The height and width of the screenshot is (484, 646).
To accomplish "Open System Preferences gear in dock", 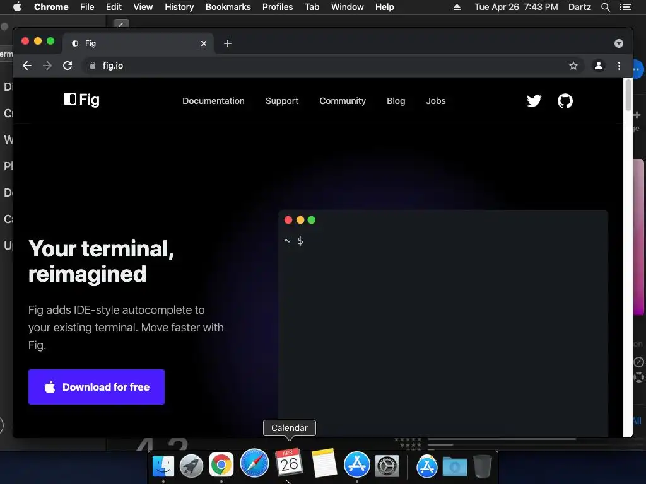I will [387, 466].
